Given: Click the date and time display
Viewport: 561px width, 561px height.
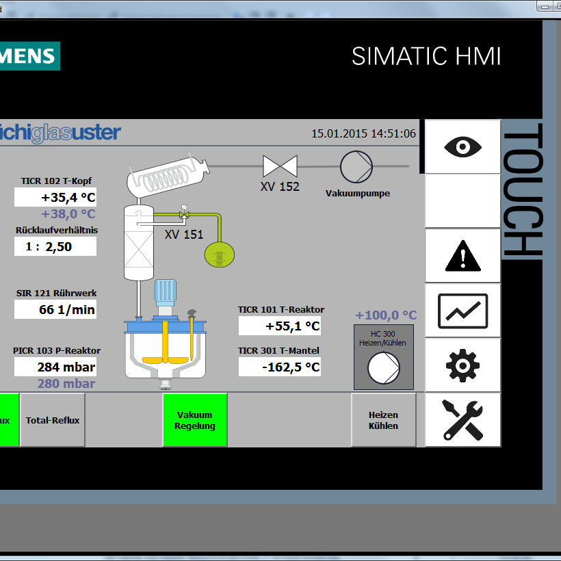Looking at the screenshot, I should (363, 133).
